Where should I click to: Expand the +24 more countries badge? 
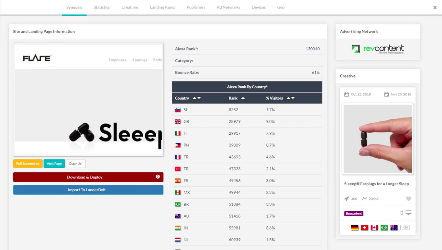[x=405, y=227]
